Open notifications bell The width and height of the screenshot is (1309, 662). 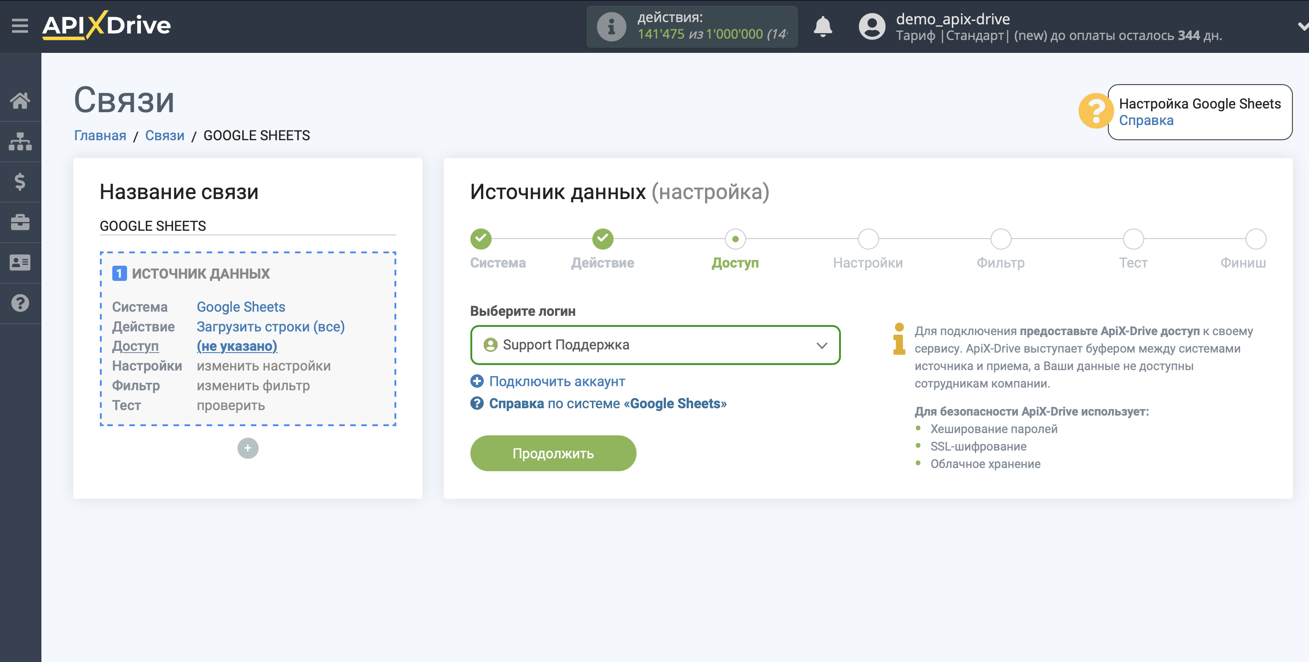822,26
